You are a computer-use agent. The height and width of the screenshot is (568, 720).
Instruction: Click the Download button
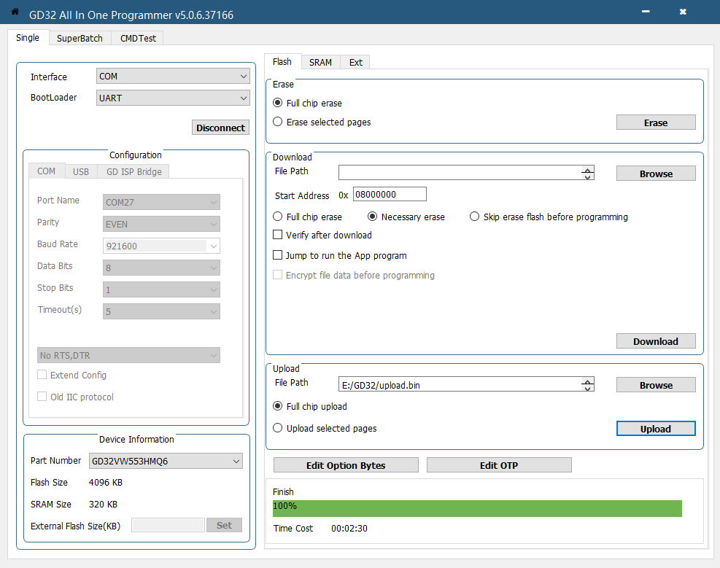coord(656,341)
